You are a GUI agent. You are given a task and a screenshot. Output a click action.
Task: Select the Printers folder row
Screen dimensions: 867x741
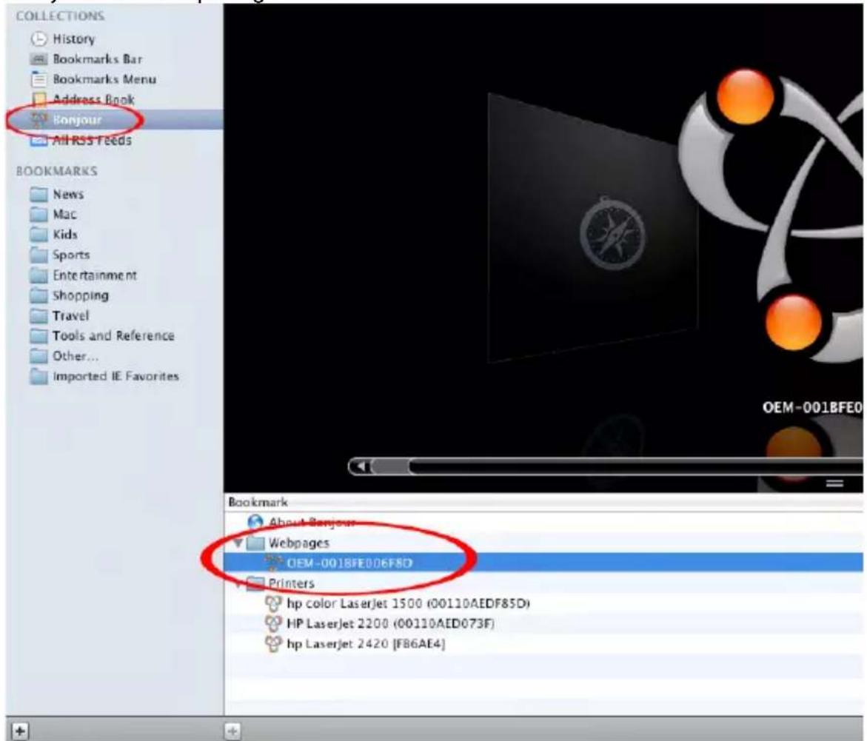click(543, 583)
